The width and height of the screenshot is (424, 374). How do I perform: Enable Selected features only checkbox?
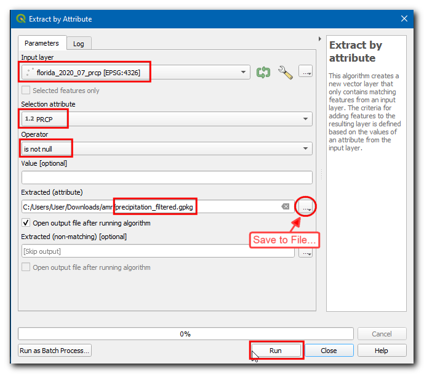point(26,91)
